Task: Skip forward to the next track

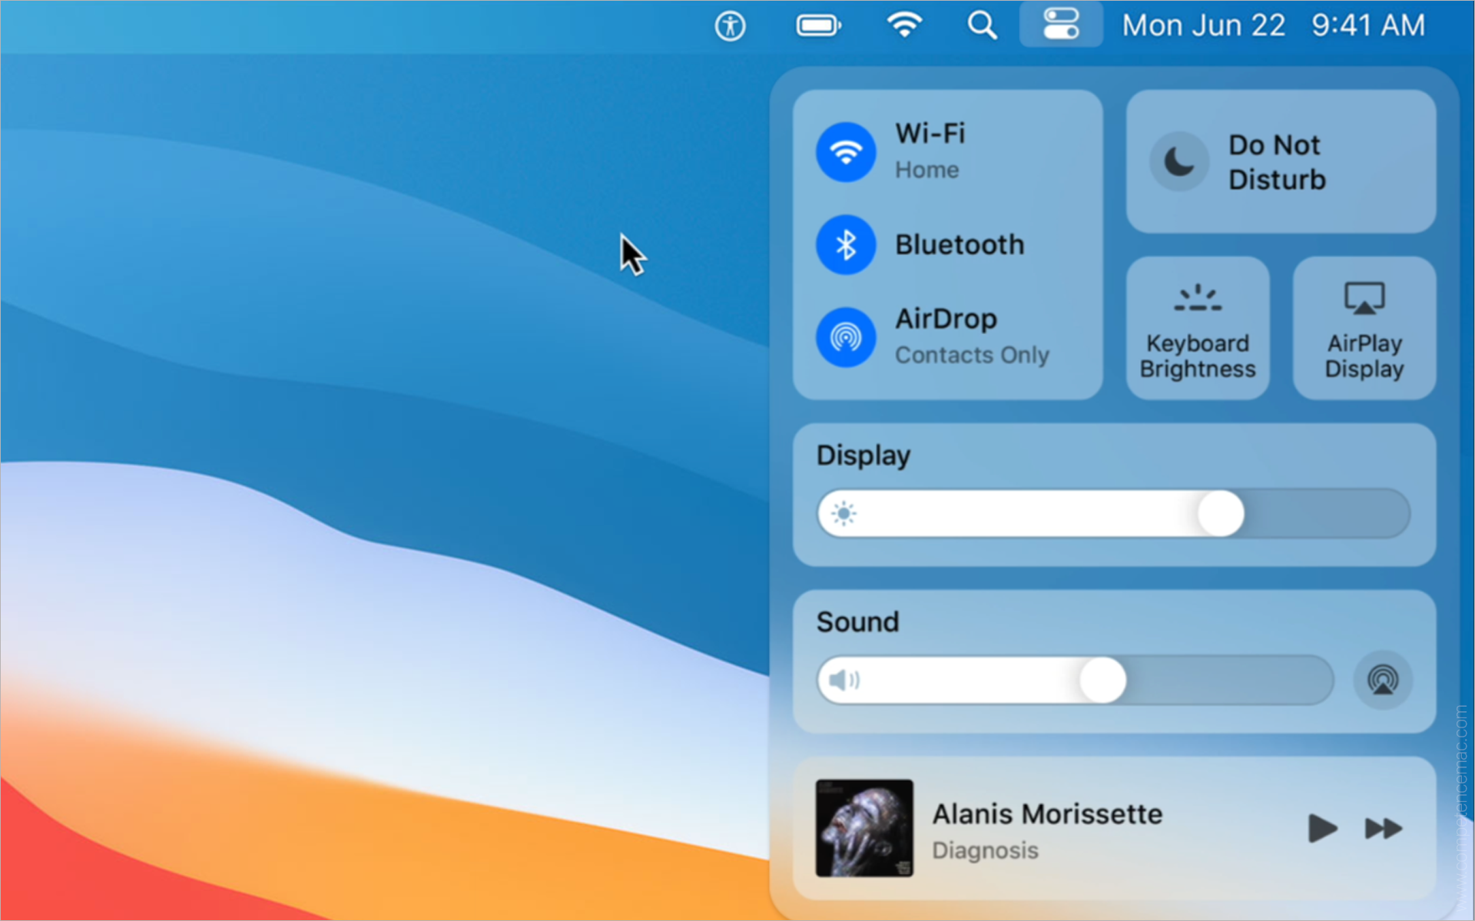Action: tap(1383, 829)
